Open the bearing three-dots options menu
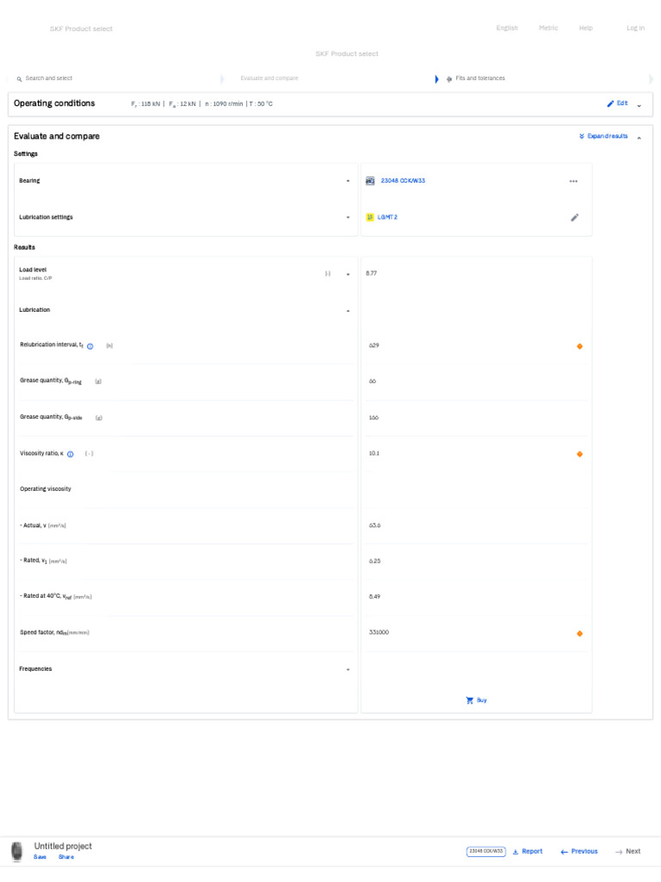The image size is (661, 882). pyautogui.click(x=573, y=182)
